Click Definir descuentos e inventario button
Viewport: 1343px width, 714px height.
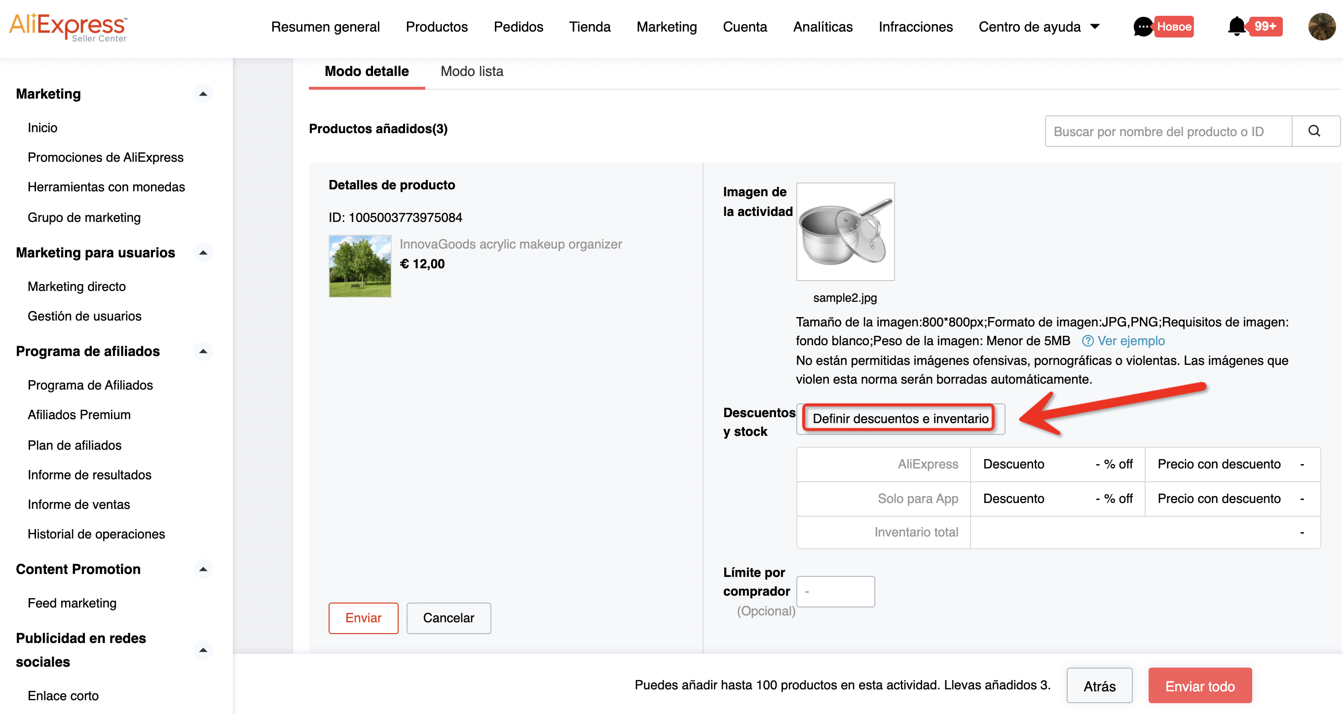pyautogui.click(x=900, y=419)
